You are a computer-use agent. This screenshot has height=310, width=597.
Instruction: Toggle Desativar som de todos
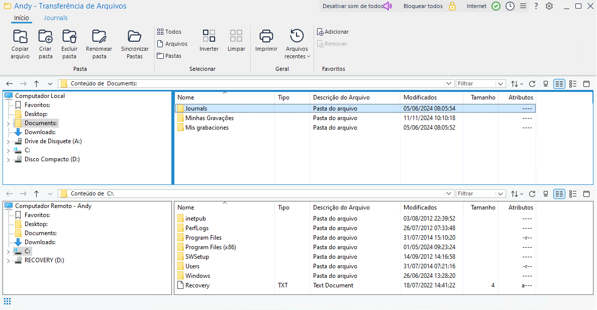387,7
